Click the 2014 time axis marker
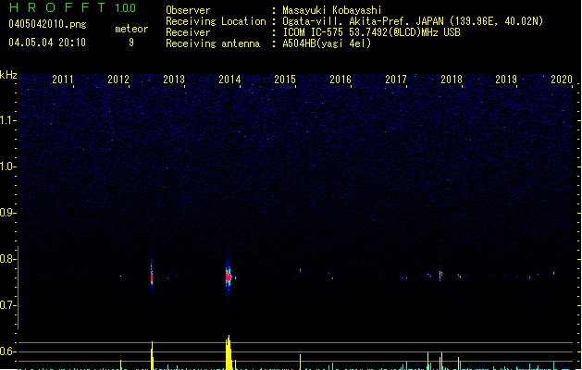This screenshot has height=370, width=582. coord(229,80)
